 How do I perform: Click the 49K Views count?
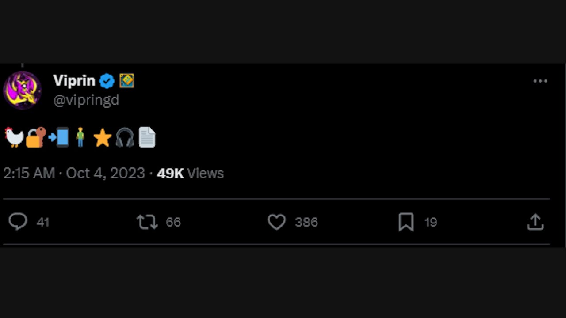point(190,173)
